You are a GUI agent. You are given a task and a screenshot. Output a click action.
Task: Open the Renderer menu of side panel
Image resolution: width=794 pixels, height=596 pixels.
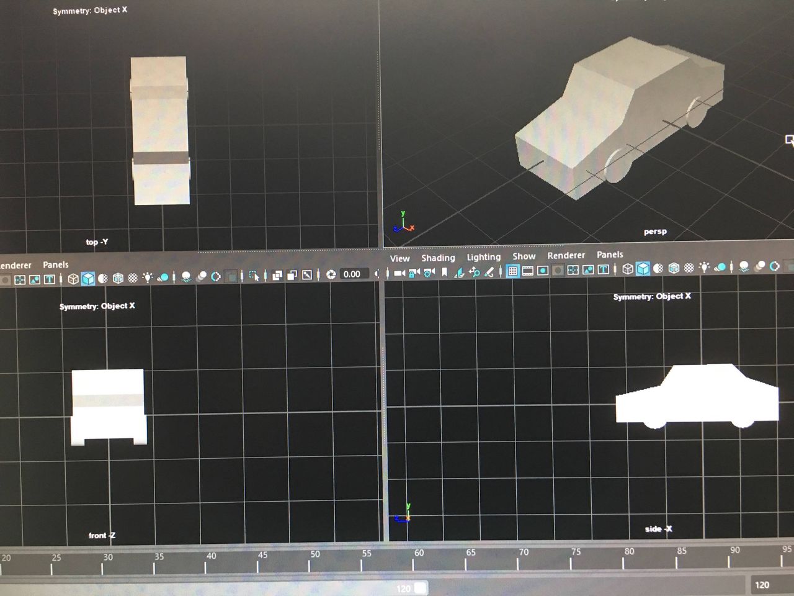[566, 255]
